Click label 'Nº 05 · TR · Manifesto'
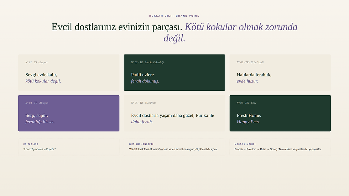The image size is (349, 196). [144, 103]
